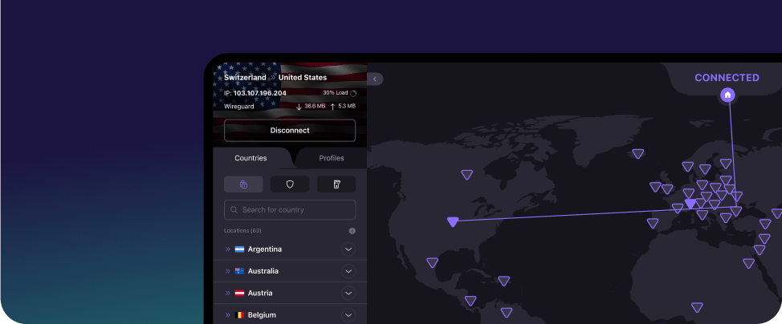Click the United States server marker on map
Viewport: 782px width, 324px height.
(453, 221)
